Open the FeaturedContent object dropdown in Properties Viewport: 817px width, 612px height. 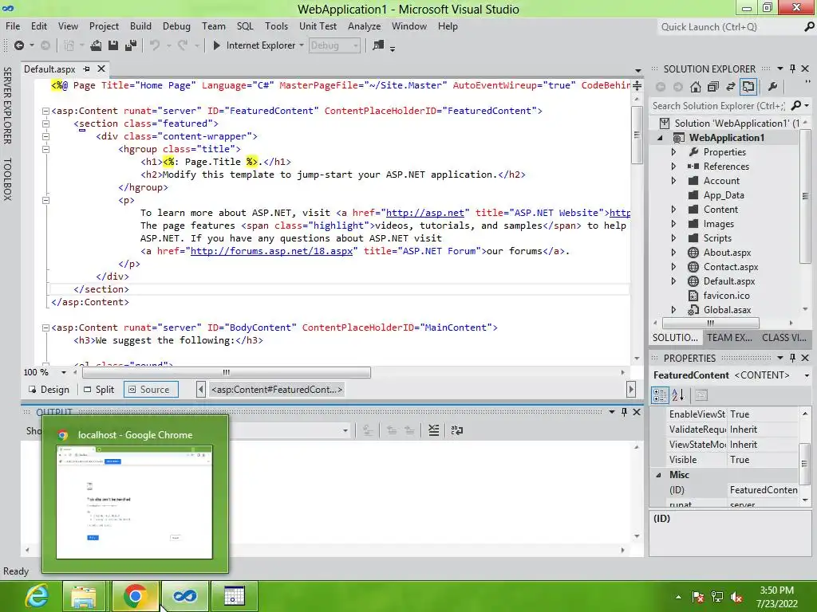coord(807,375)
